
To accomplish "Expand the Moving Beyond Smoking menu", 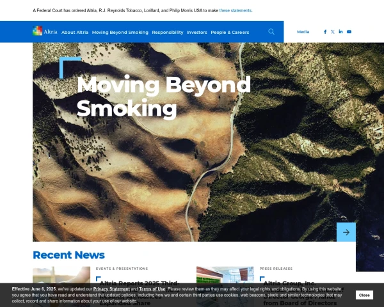I will pos(120,32).
